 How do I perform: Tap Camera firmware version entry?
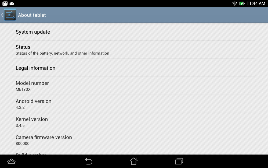pos(134,140)
